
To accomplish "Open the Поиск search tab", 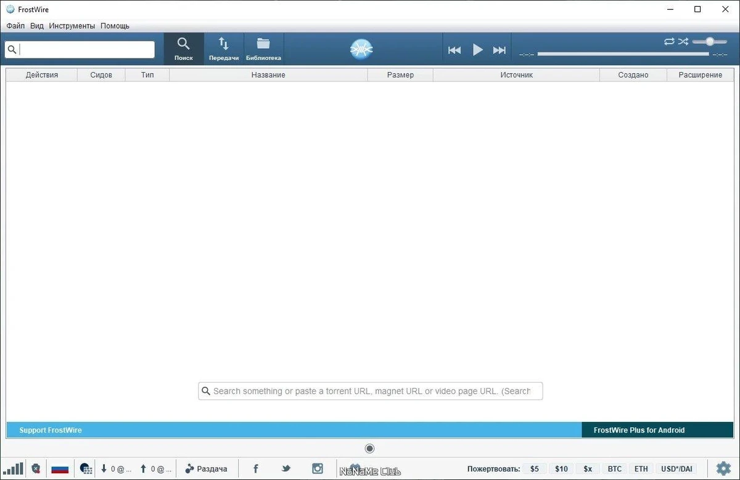I will point(184,49).
